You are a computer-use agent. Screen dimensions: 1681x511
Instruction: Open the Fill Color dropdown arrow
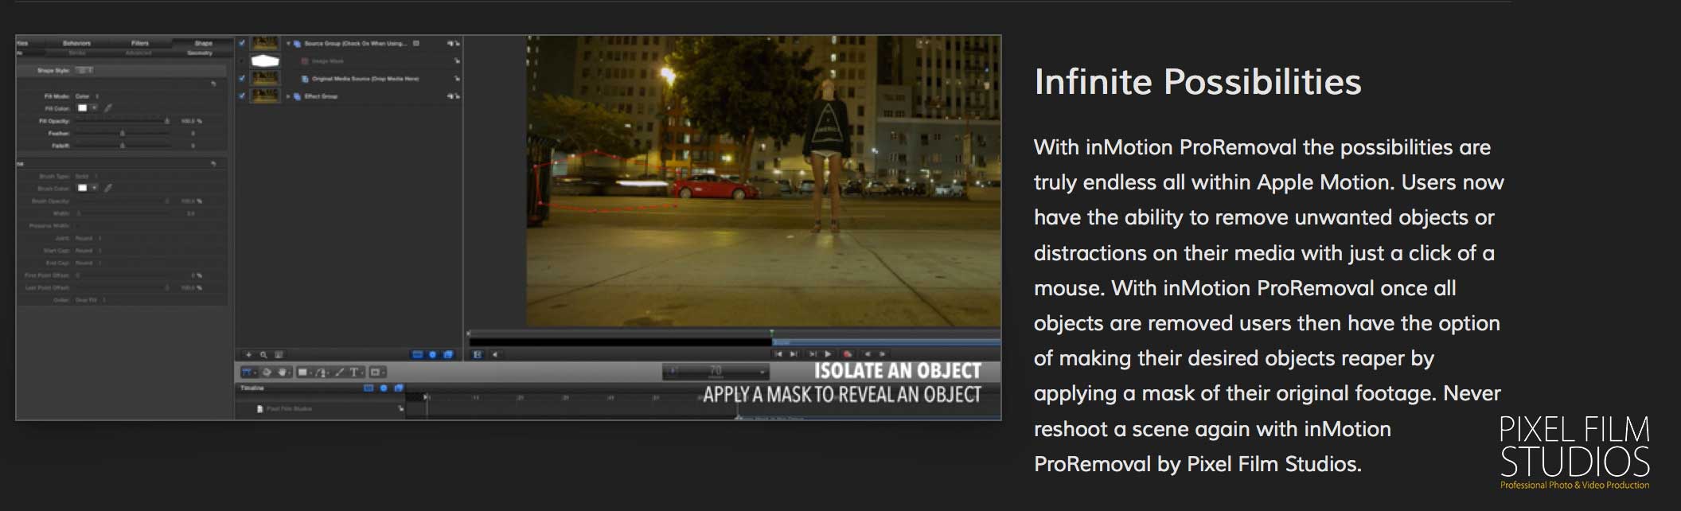95,107
